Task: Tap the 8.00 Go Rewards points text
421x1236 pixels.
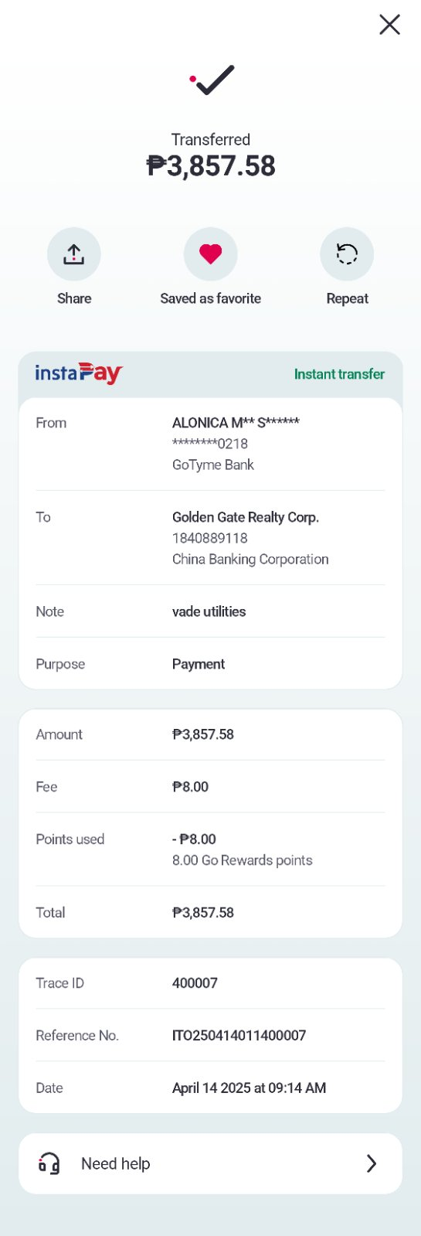Action: pyautogui.click(x=243, y=860)
